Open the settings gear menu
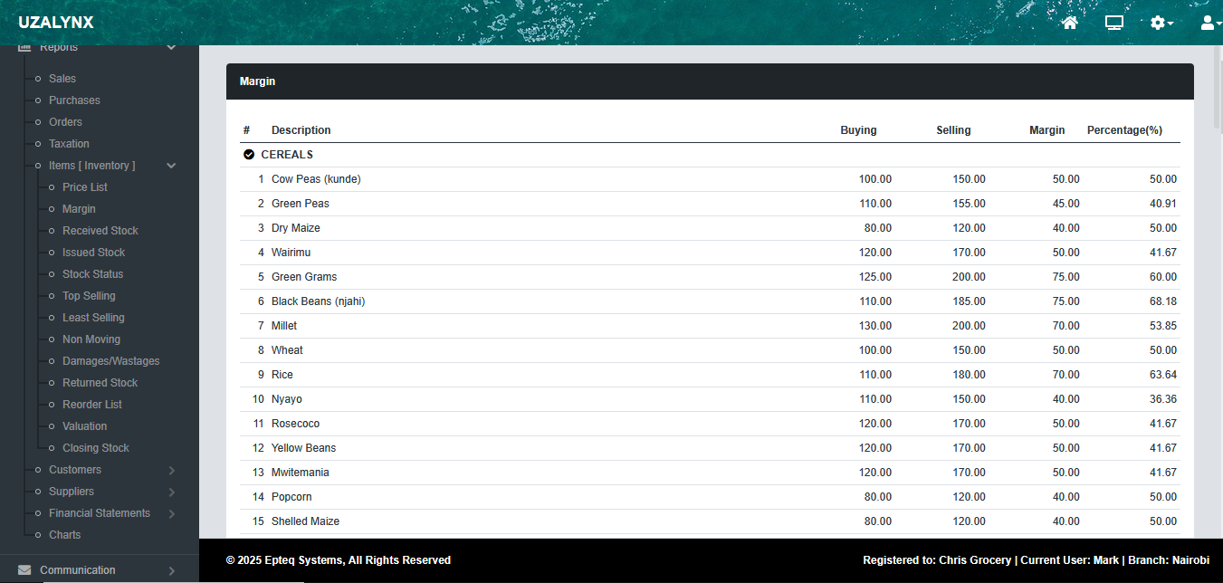Image resolution: width=1223 pixels, height=583 pixels. pyautogui.click(x=1160, y=23)
